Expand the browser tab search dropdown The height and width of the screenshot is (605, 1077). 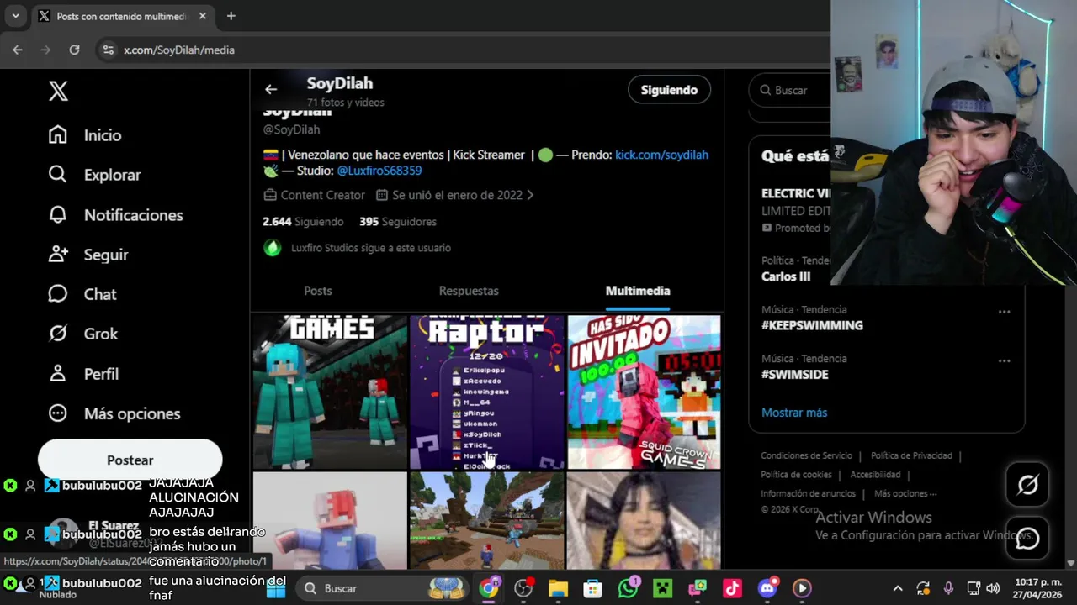(x=15, y=16)
